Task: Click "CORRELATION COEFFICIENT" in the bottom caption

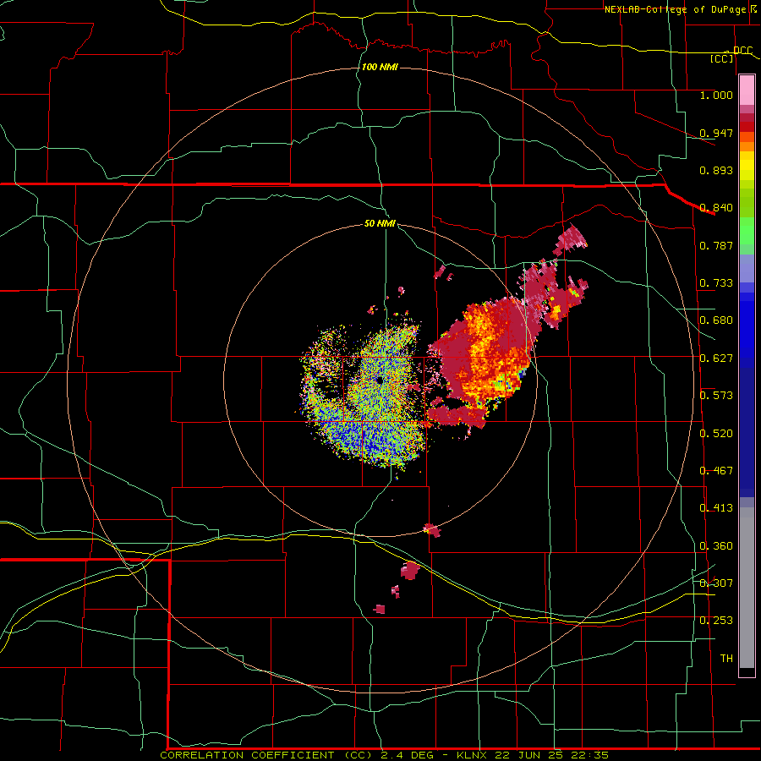Action: (247, 755)
